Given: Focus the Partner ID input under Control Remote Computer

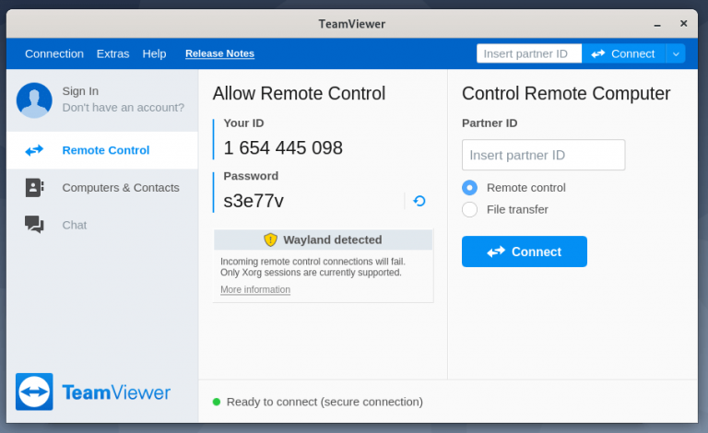Looking at the screenshot, I should pyautogui.click(x=543, y=155).
